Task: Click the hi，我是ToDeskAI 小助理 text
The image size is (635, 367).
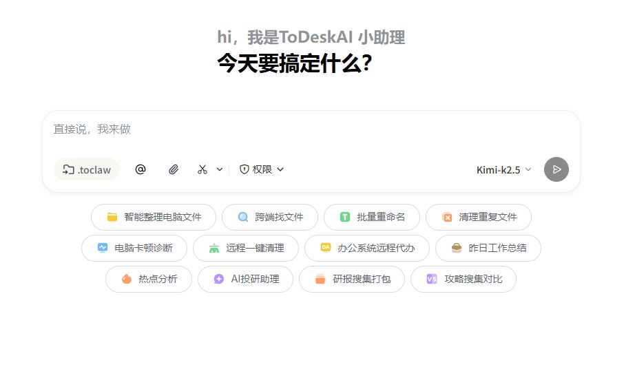Action: tap(311, 37)
